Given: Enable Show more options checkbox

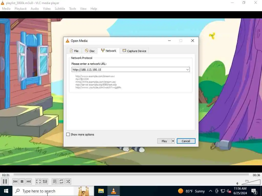Looking at the screenshot, I should [68, 134].
